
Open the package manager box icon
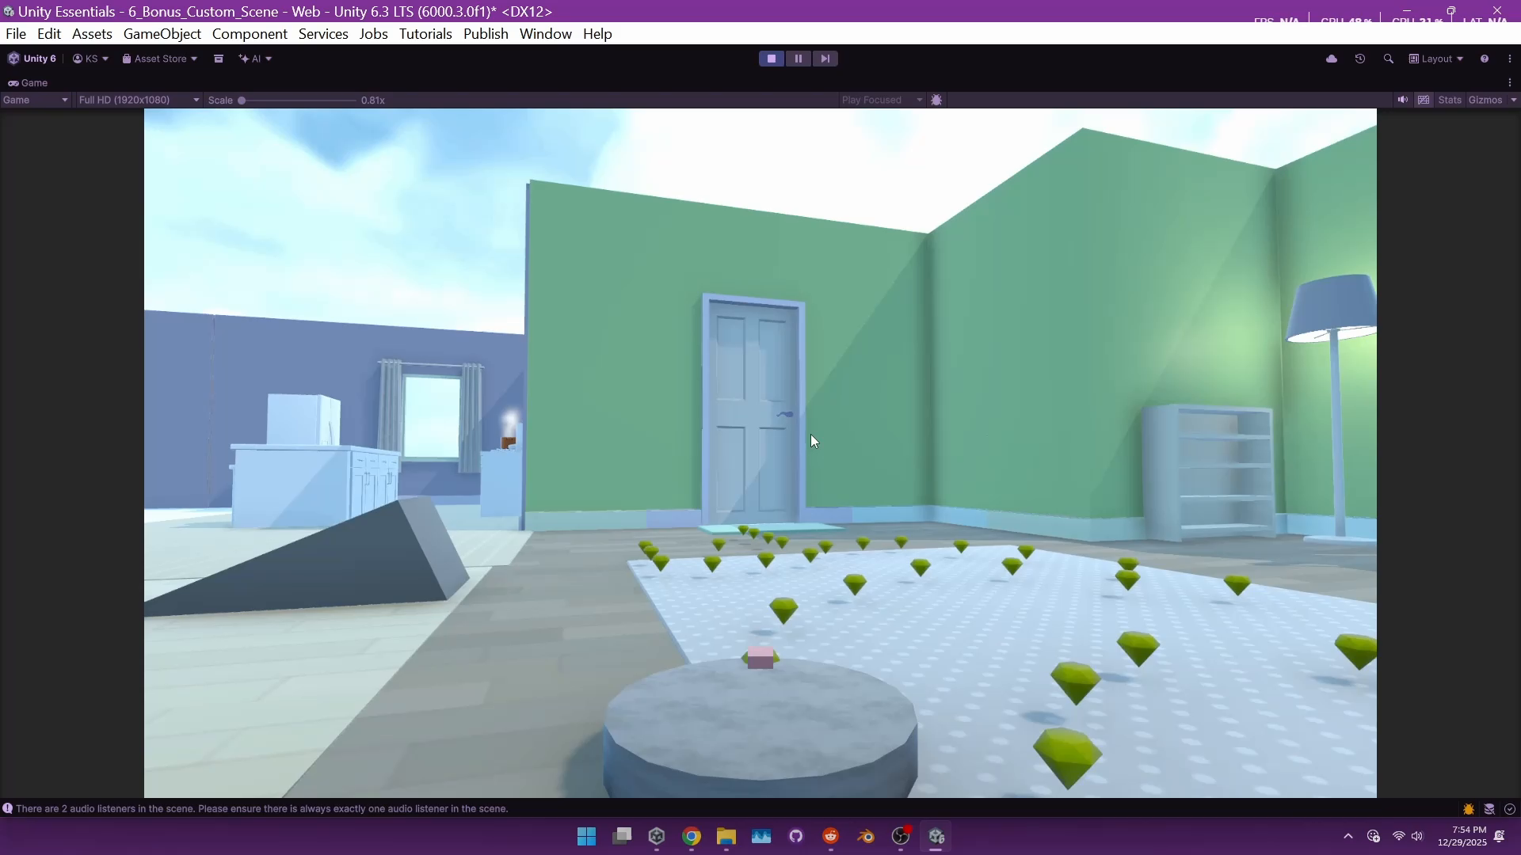[x=219, y=59]
